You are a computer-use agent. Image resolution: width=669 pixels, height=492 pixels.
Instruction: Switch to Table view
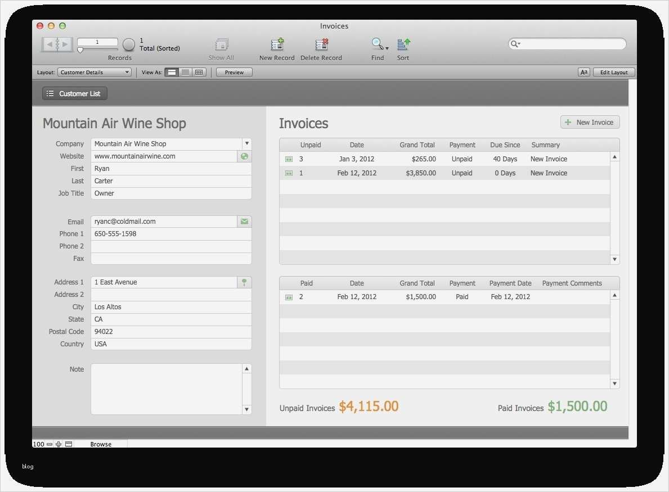(199, 73)
